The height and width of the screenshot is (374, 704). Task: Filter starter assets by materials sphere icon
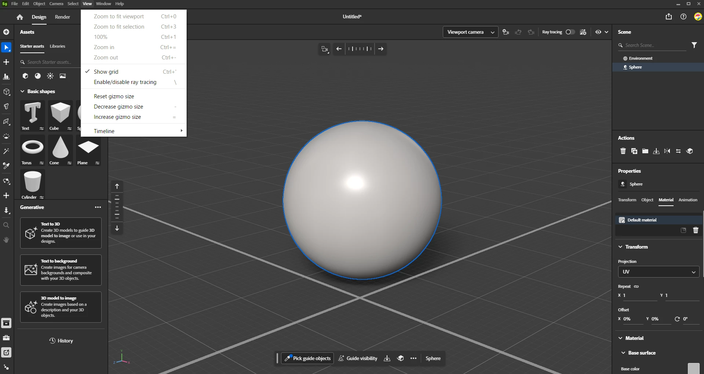[38, 76]
